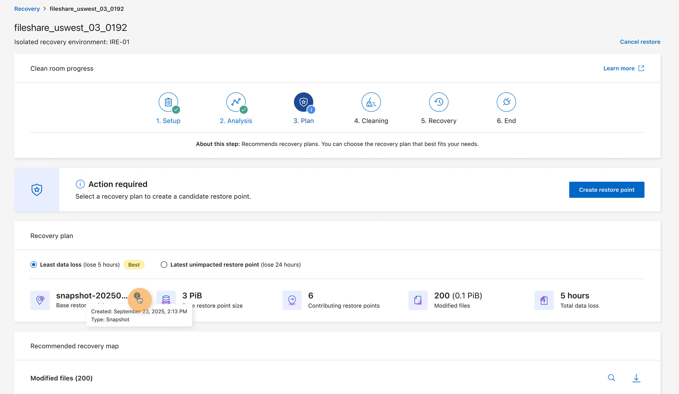Click the Create restore point button
This screenshot has height=394, width=679.
coord(607,190)
